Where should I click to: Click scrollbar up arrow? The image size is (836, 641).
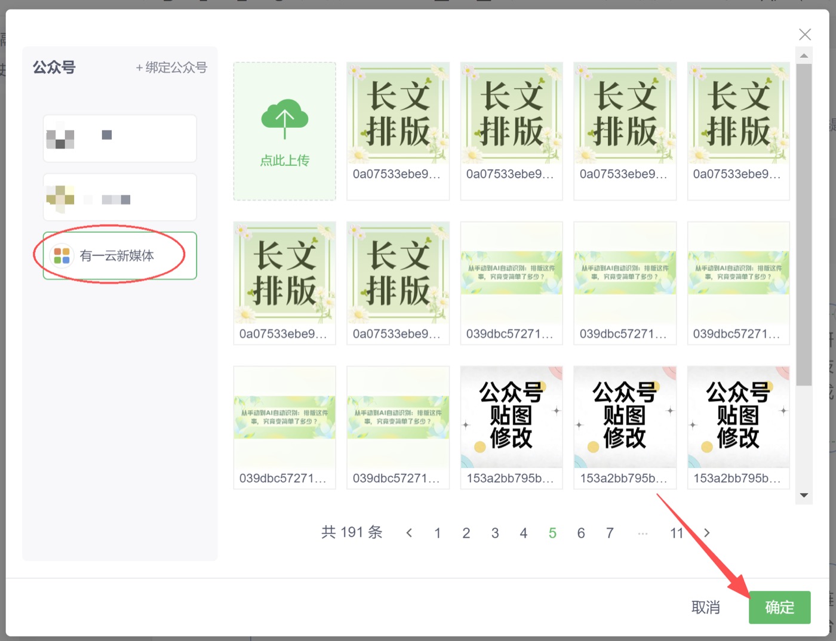pos(804,56)
